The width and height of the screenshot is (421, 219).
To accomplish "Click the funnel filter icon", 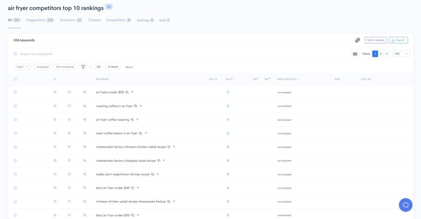I will click(x=83, y=67).
